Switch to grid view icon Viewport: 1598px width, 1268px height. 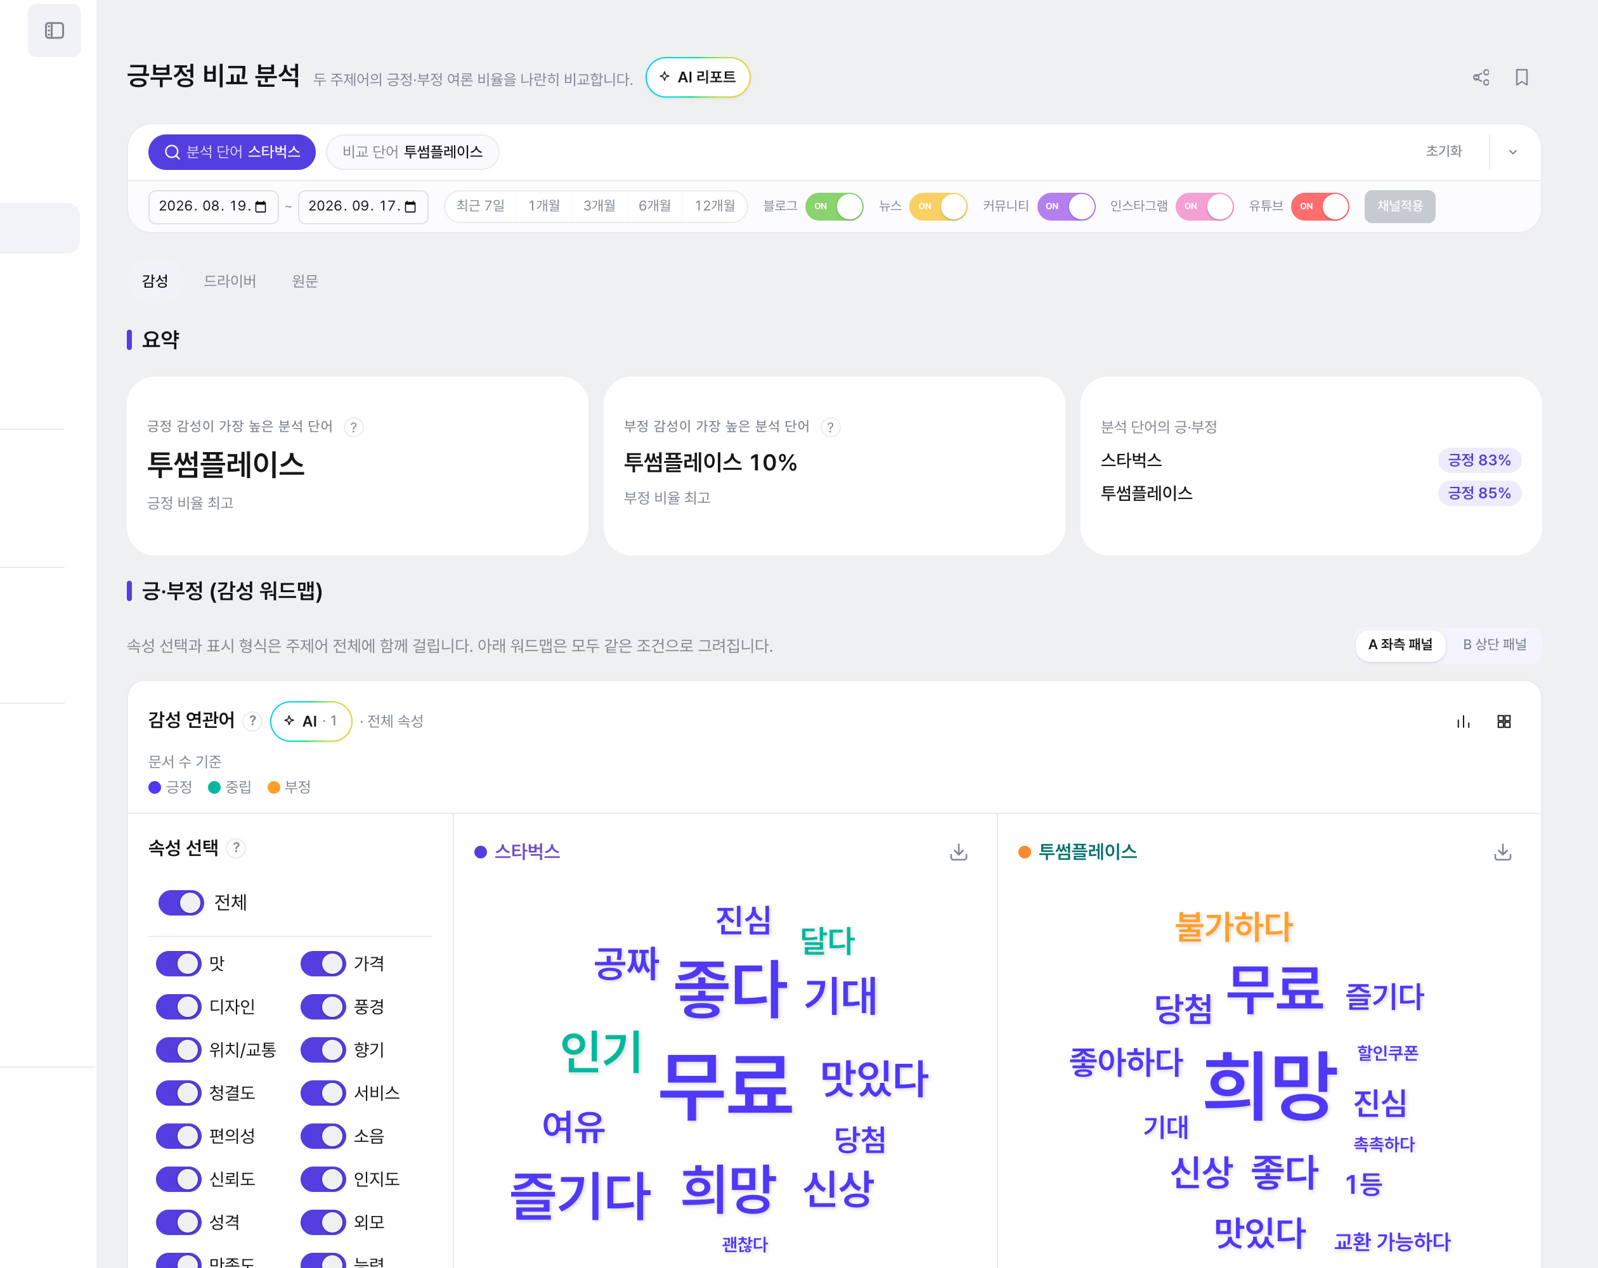[x=1504, y=721]
